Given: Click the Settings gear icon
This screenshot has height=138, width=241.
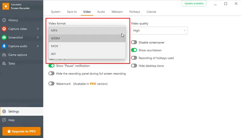Looking at the screenshot, I should (x=4, y=111).
